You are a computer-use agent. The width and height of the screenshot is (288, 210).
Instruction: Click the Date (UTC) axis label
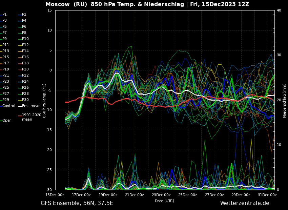(x=164, y=201)
